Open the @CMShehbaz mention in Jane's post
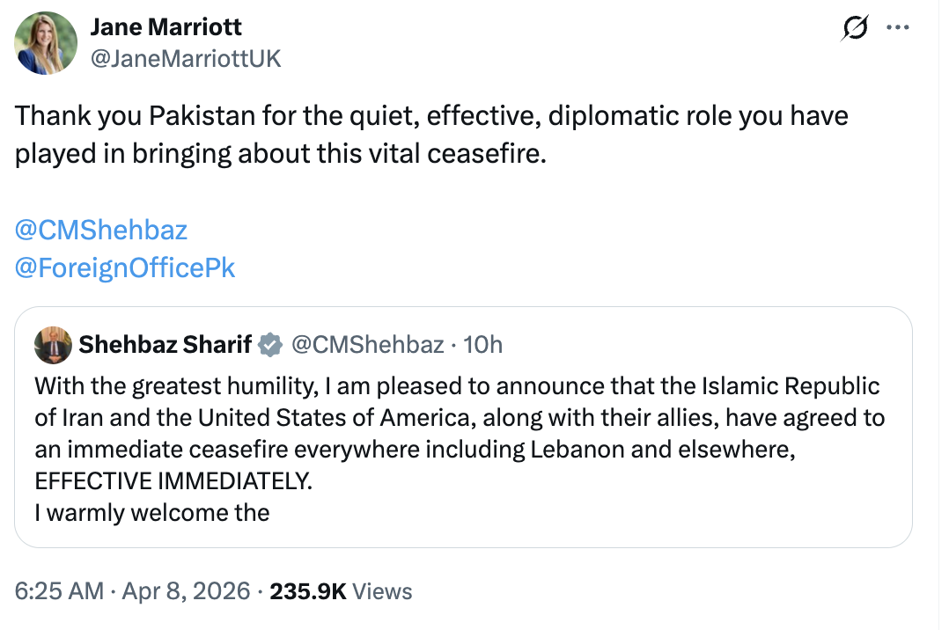949x630 pixels. 101,231
